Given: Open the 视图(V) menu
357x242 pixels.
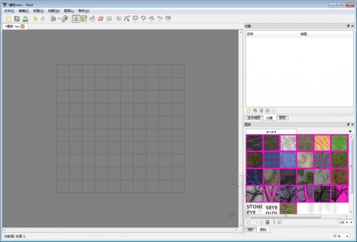Looking at the screenshot, I should (x=39, y=10).
